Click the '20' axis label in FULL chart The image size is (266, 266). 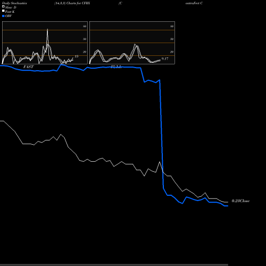172,52
